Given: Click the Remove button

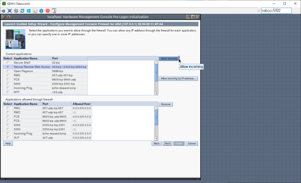Looking at the screenshot, I should coord(166,104).
